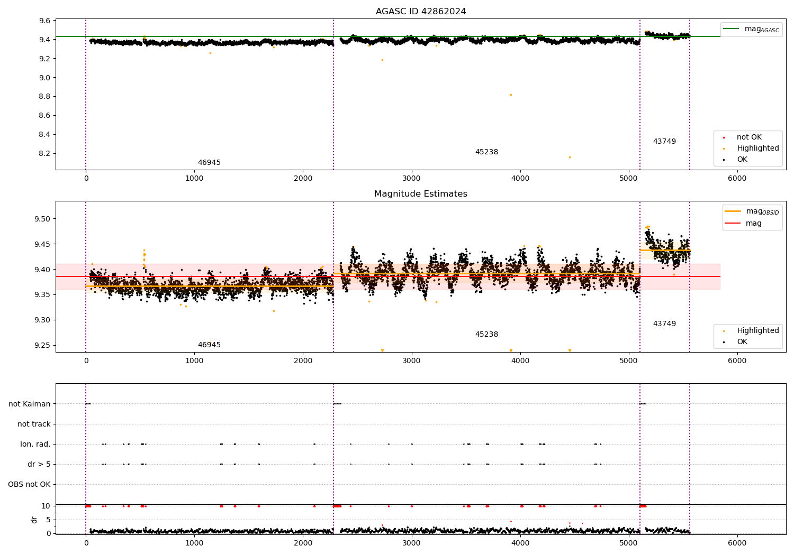This screenshot has height=555, width=794.
Task: Click the orange line sample beside mag OBSID
Action: point(733,211)
